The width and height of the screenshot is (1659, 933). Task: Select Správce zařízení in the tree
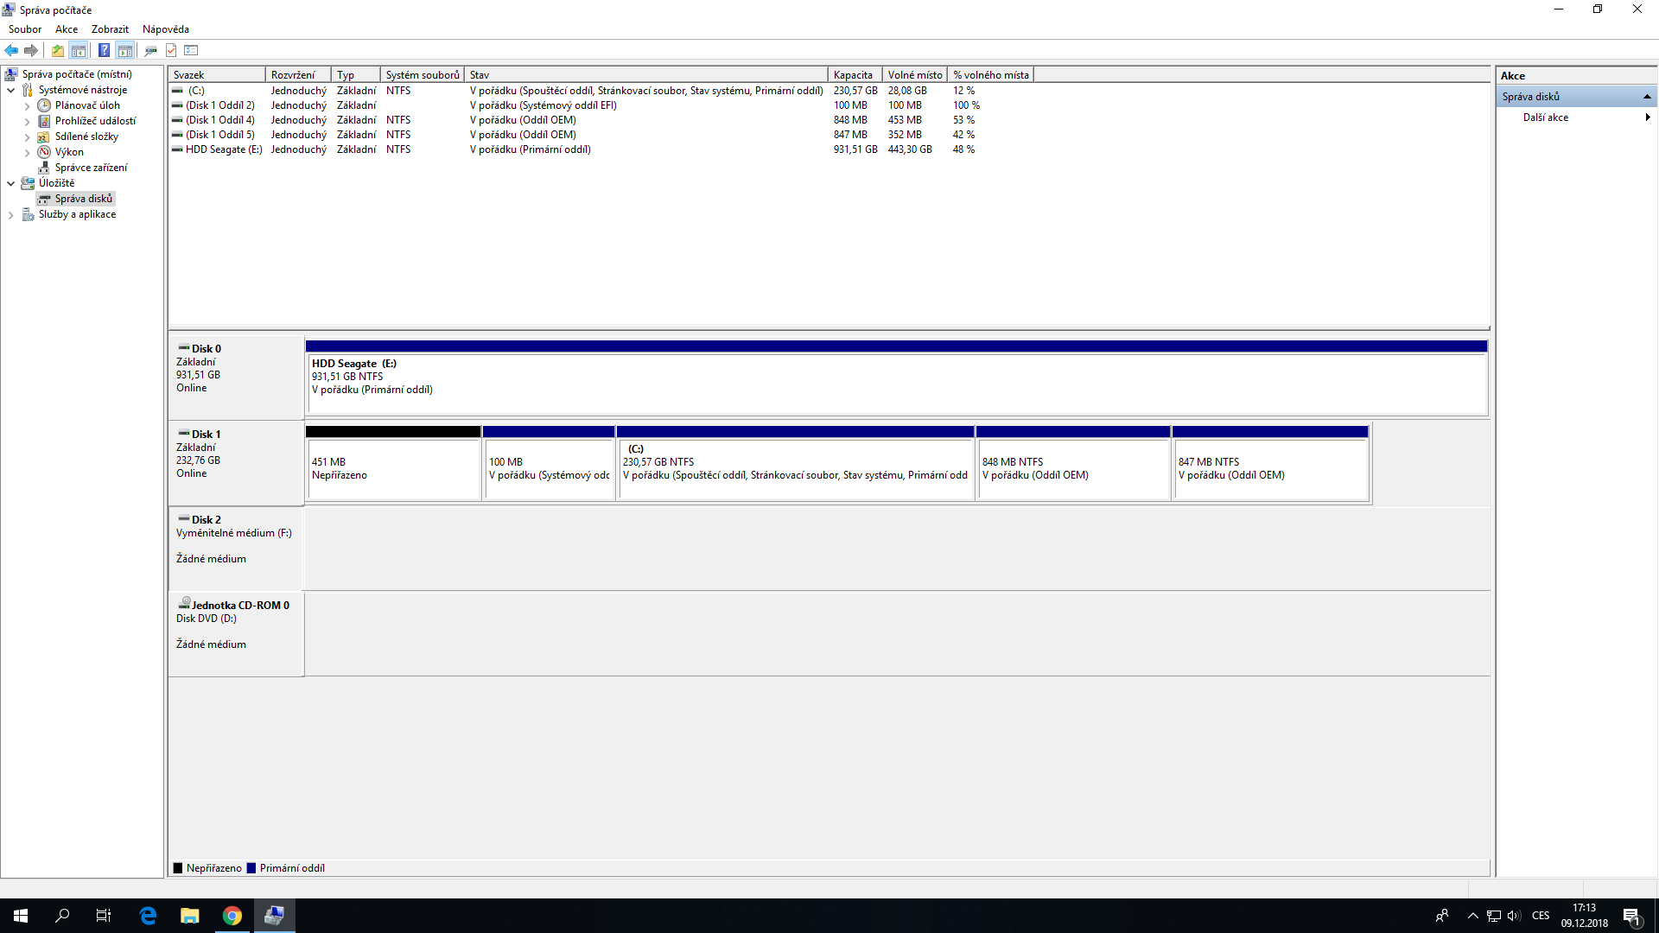click(x=91, y=168)
